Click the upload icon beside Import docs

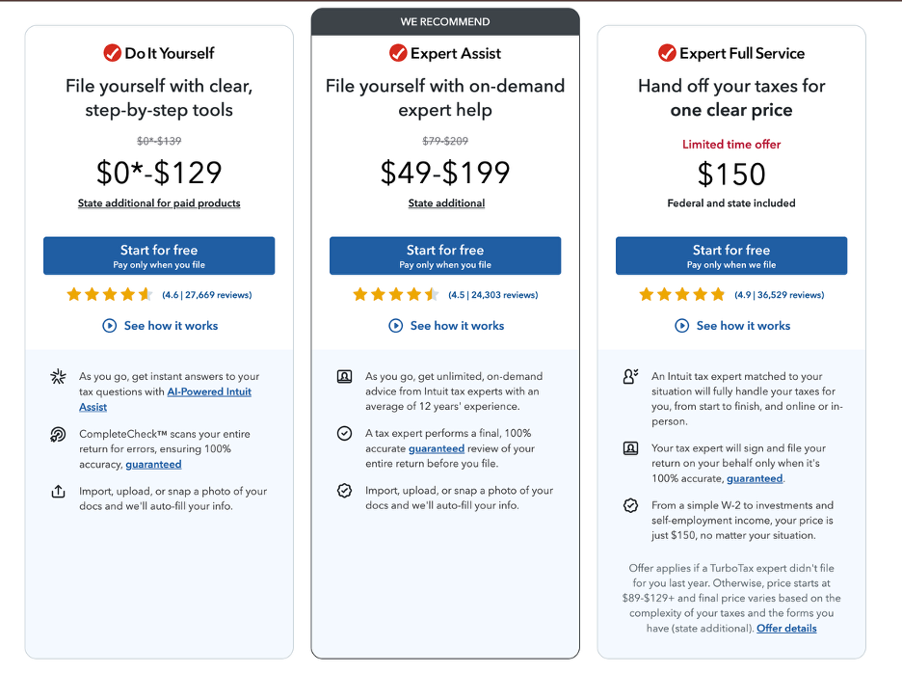coord(58,492)
